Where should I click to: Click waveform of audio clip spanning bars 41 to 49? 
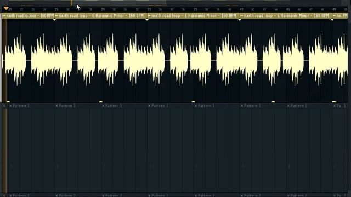click(286, 60)
